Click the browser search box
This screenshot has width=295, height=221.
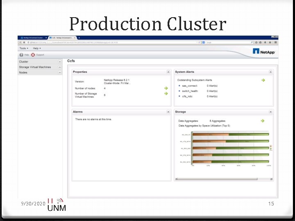point(228,43)
